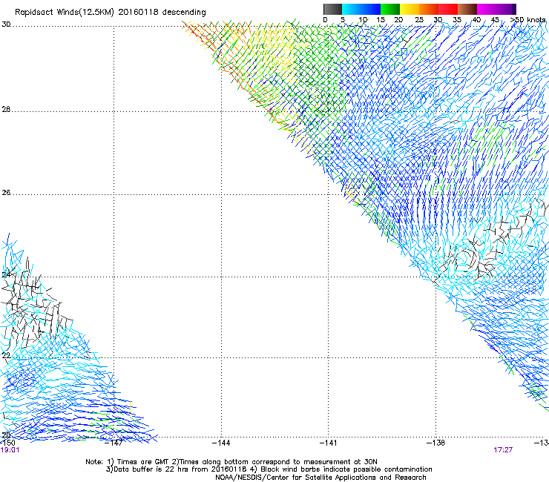Click the purple 19:01 time stamp

pos(10,450)
